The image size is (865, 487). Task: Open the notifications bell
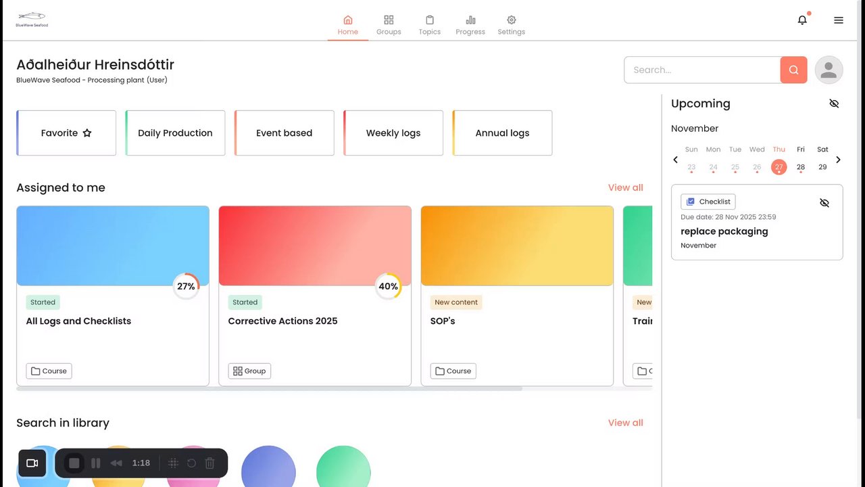pos(802,20)
